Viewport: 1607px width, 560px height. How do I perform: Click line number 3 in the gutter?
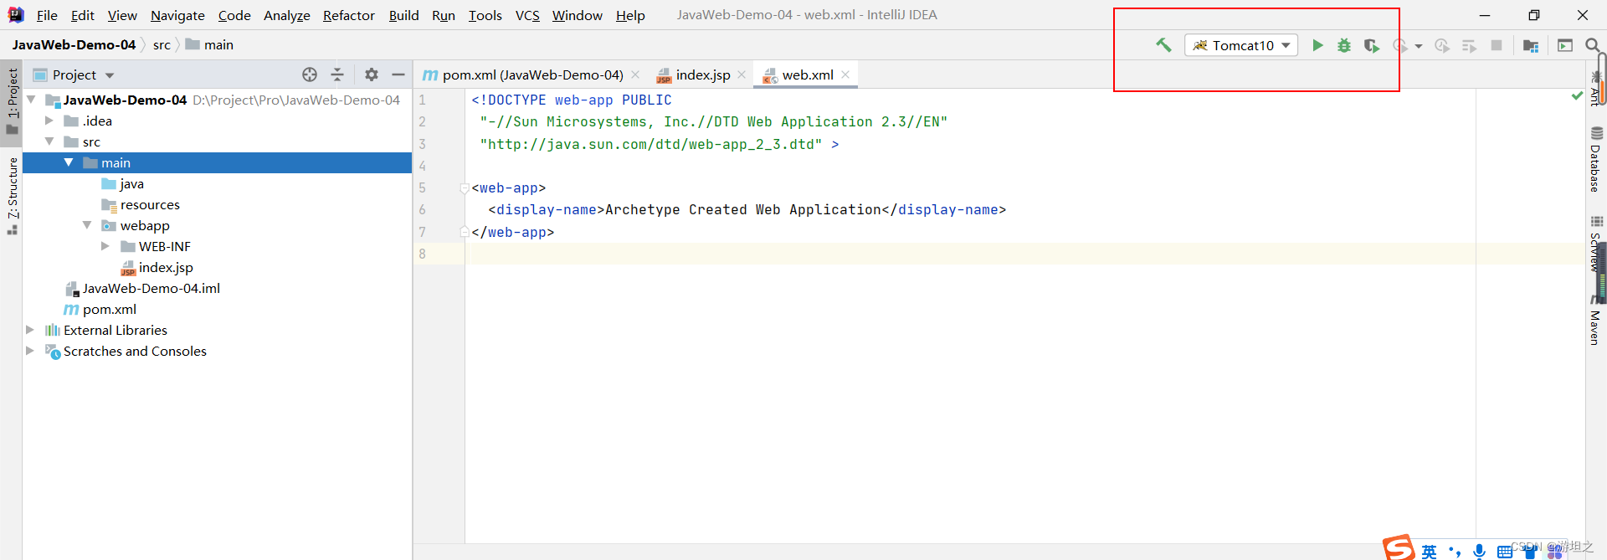click(423, 144)
